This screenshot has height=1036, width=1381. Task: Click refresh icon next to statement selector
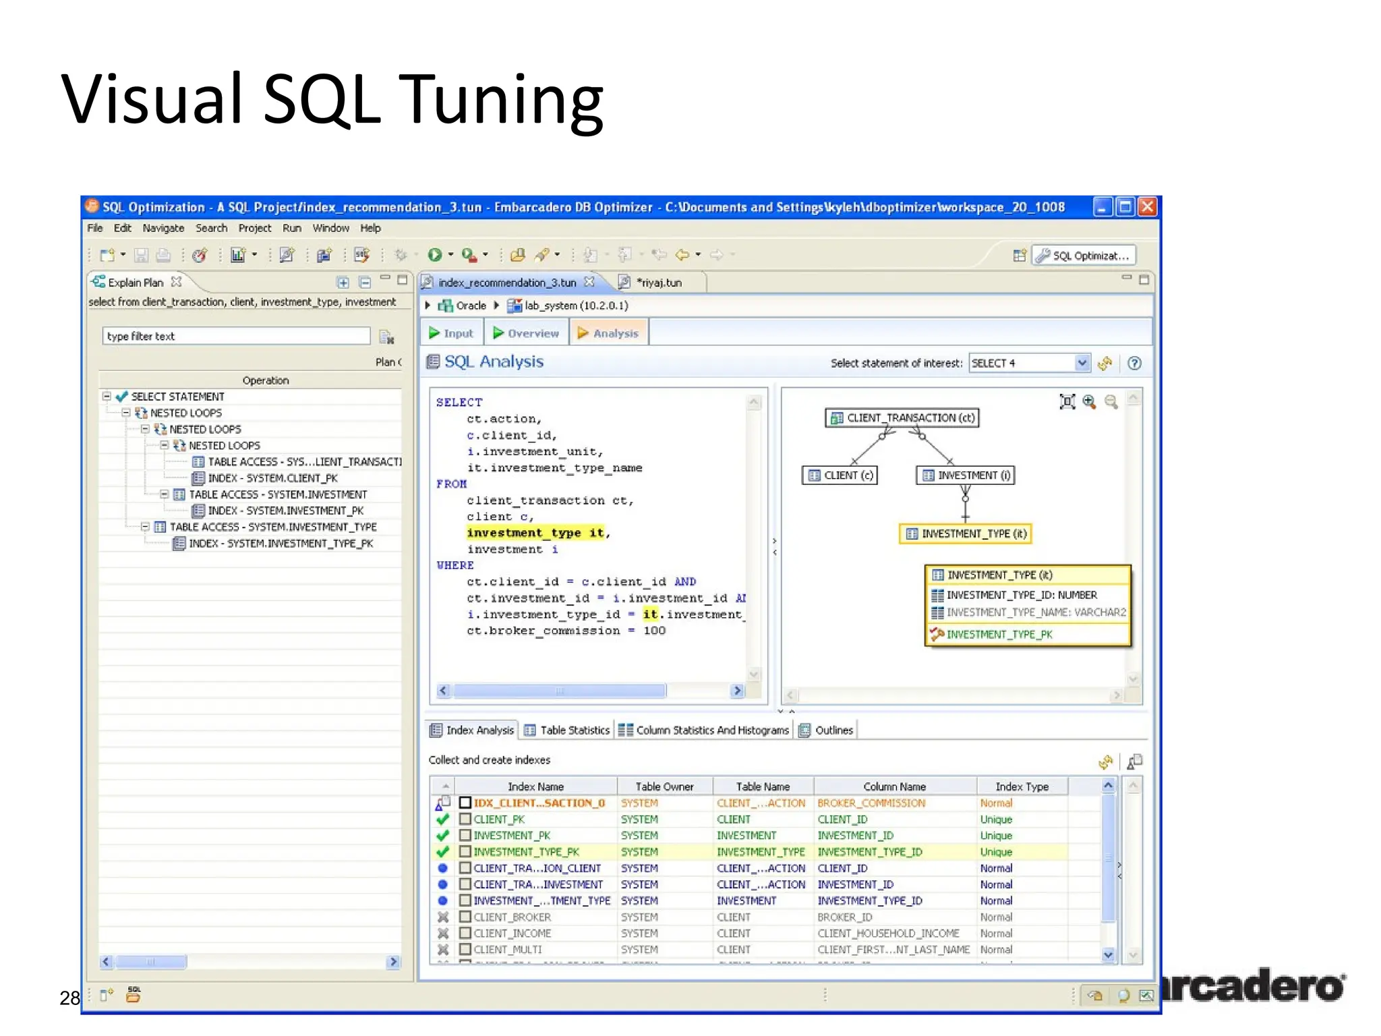coord(1105,364)
